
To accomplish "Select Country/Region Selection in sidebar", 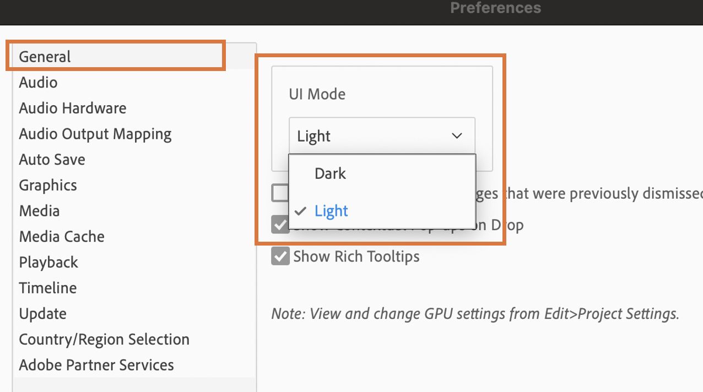I will 104,339.
